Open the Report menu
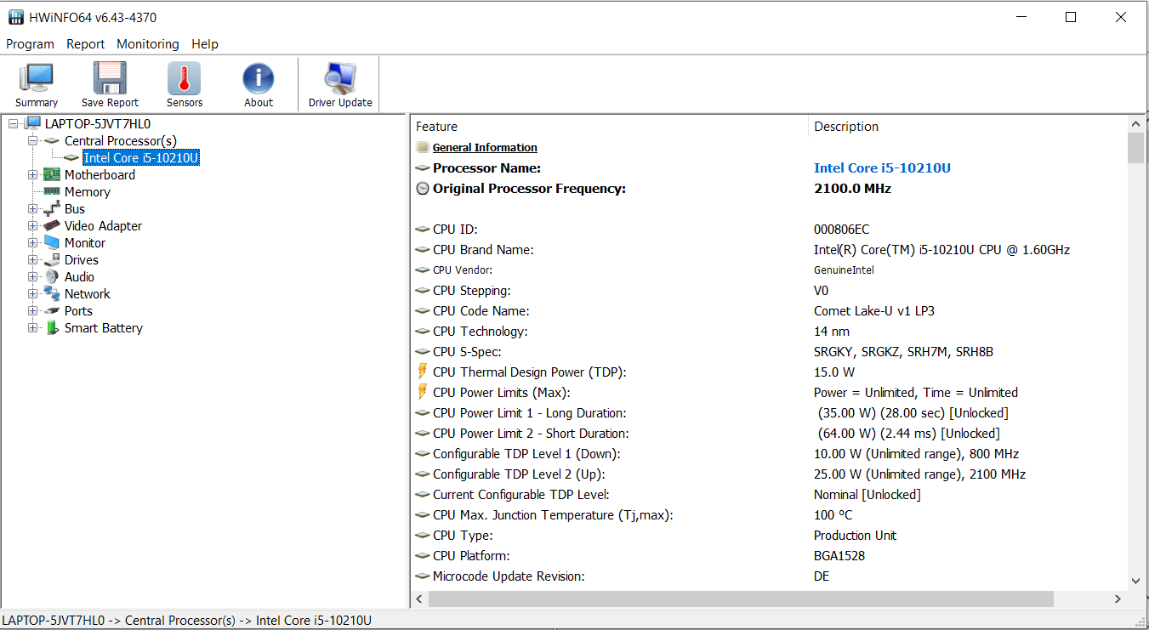The height and width of the screenshot is (630, 1149). pyautogui.click(x=85, y=44)
